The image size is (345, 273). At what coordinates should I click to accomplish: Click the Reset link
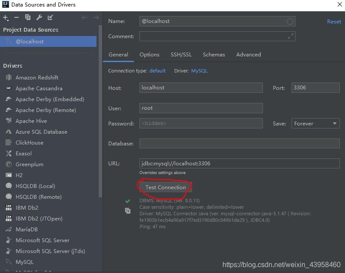[334, 22]
